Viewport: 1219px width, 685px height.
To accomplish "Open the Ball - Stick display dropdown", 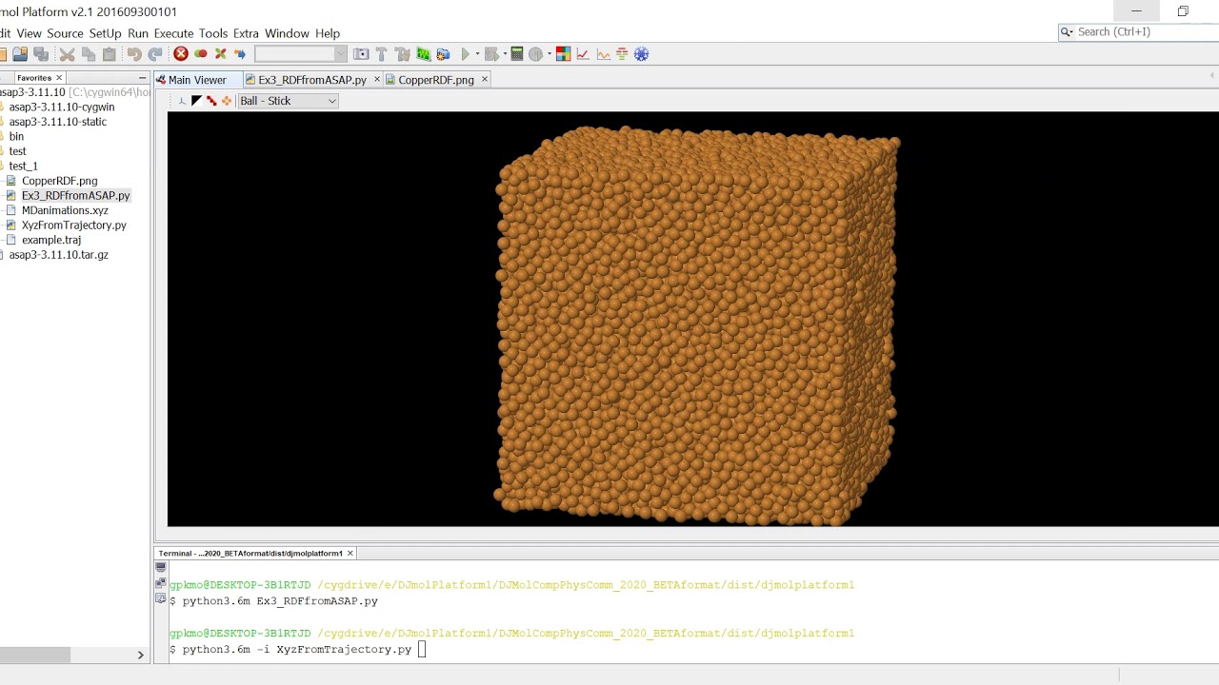I will tap(288, 101).
